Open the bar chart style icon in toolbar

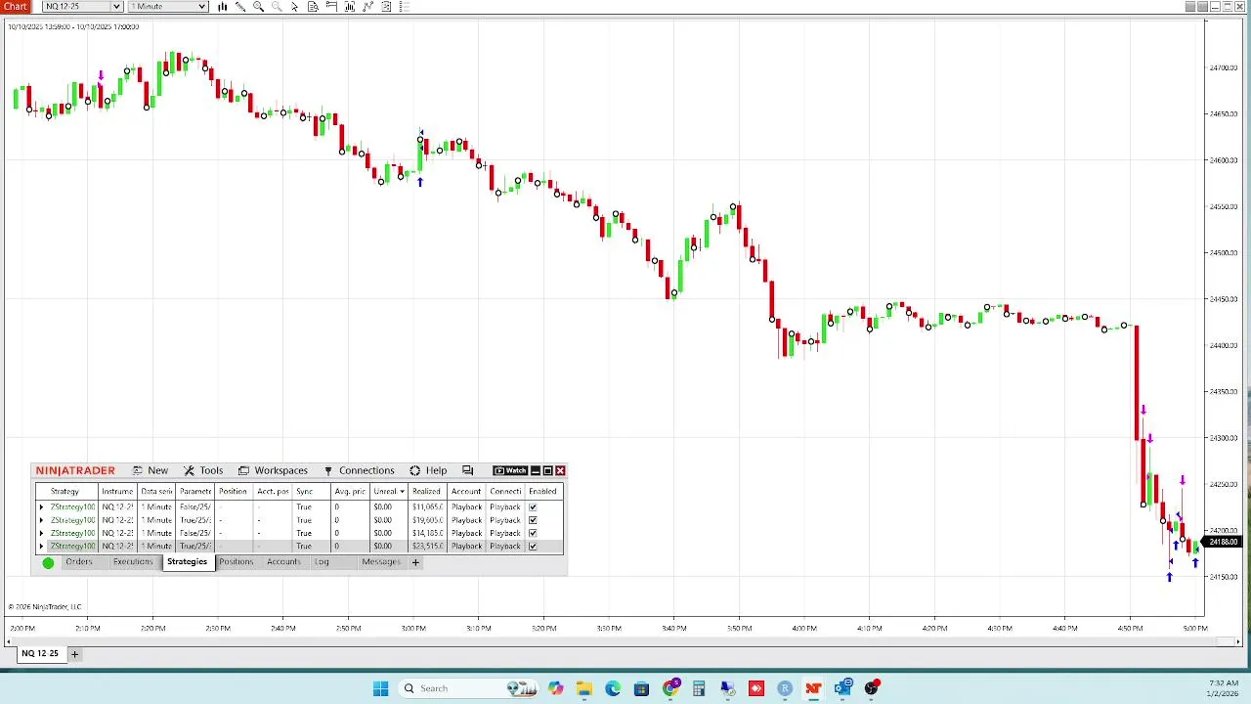coord(222,7)
